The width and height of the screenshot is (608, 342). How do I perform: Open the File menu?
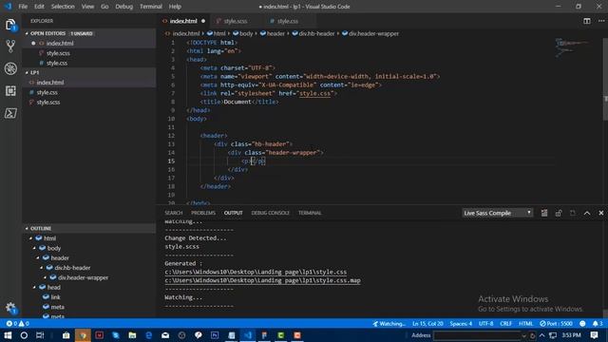point(23,7)
